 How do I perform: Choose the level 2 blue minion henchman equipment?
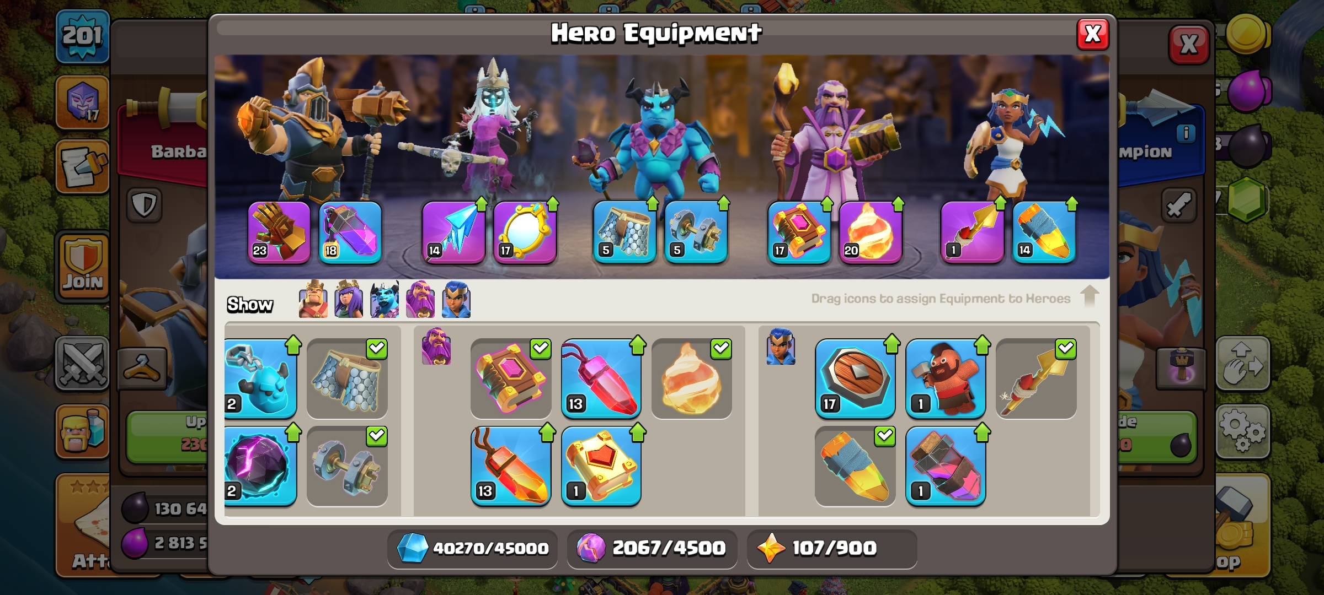(260, 379)
